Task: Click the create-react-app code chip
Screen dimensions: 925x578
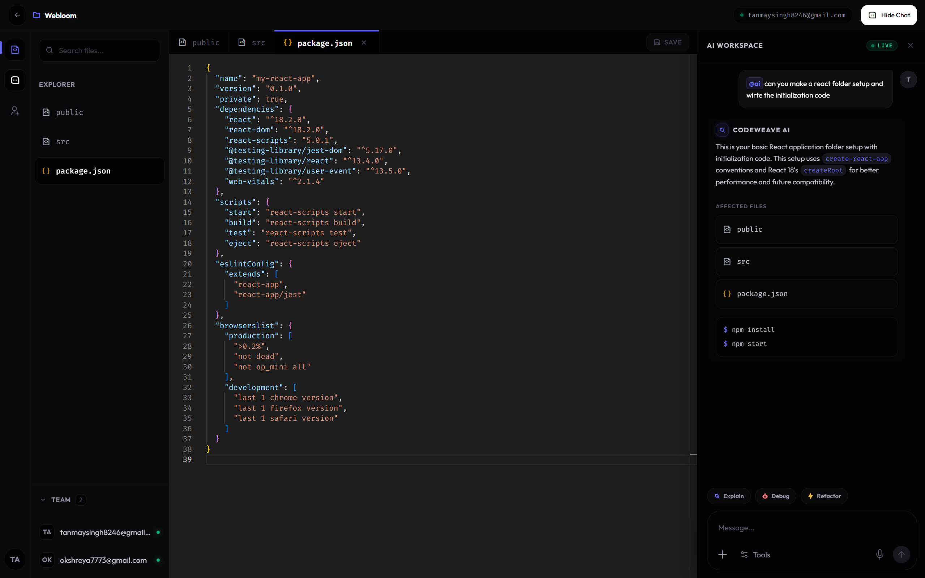Action: [856, 159]
